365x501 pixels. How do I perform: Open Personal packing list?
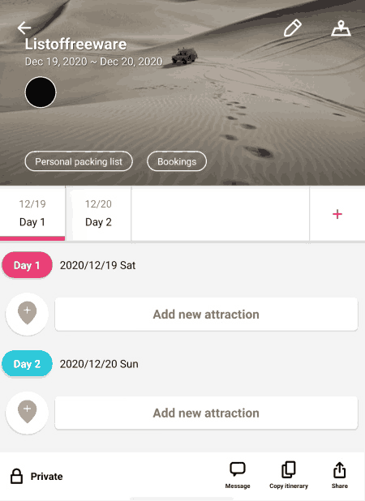tap(79, 161)
